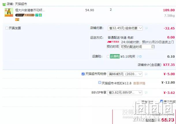Click the green 运费险 badge
The image size is (176, 124).
coord(115,56)
